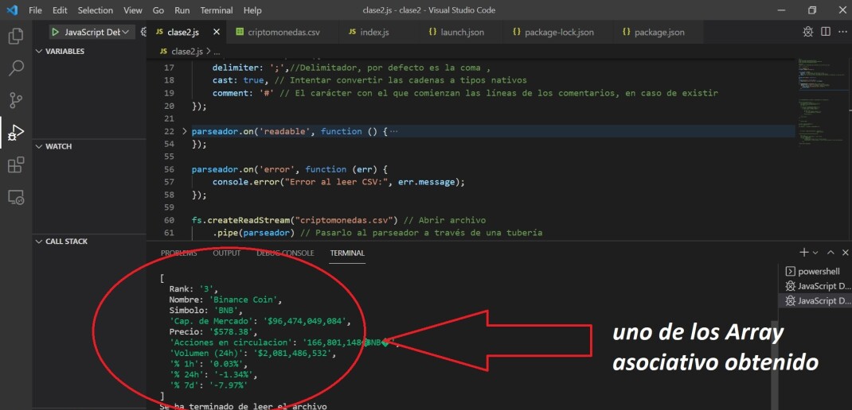The height and width of the screenshot is (410, 852).
Task: Open the editor's three-dot More Actions menu
Action: tap(844, 32)
